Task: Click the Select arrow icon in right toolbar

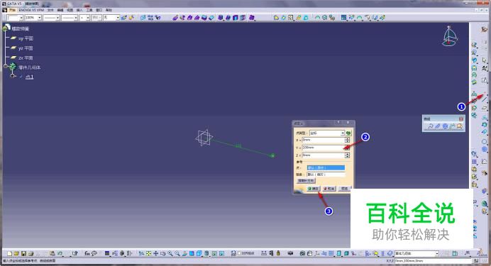Action: coord(485,60)
